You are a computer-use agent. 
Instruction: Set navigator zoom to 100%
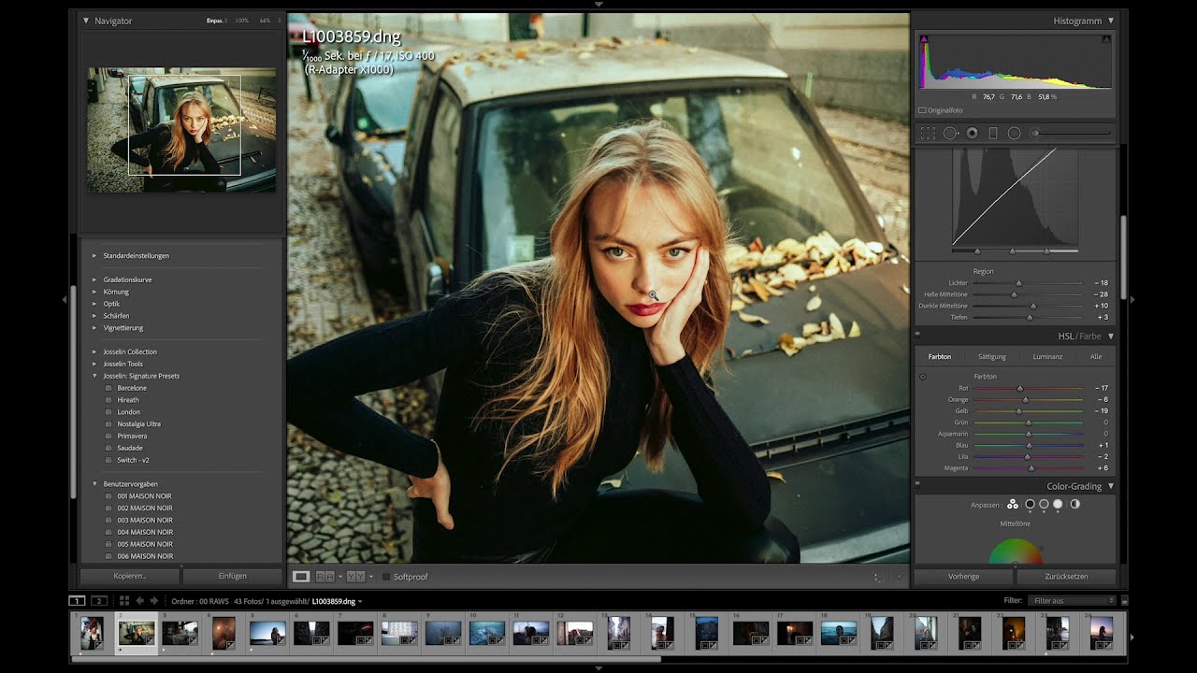[242, 21]
